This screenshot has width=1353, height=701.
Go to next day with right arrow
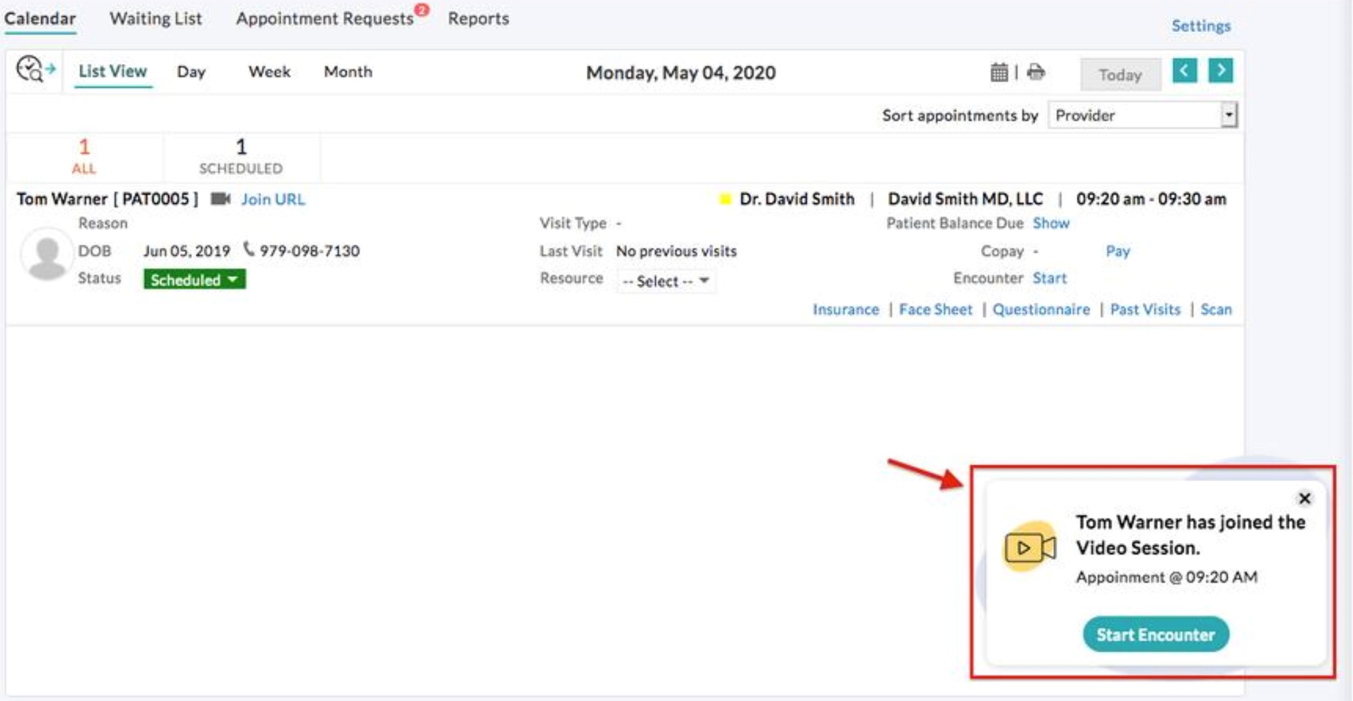click(x=1220, y=70)
